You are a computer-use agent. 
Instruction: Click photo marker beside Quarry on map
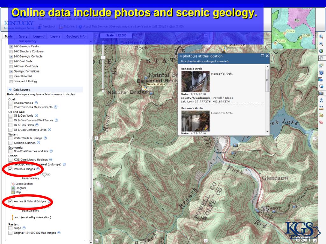click(274, 211)
